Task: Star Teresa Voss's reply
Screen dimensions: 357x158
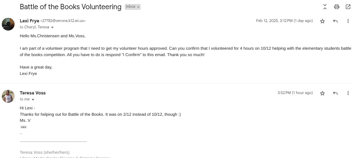Action: tap(322, 93)
